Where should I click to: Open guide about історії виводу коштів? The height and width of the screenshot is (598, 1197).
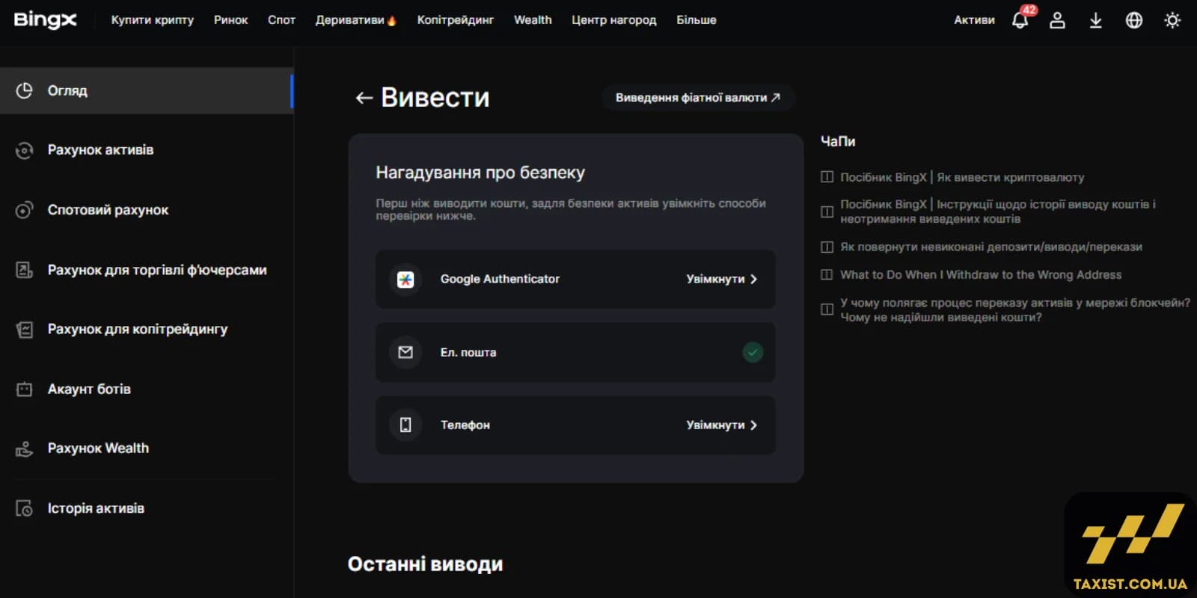click(997, 212)
